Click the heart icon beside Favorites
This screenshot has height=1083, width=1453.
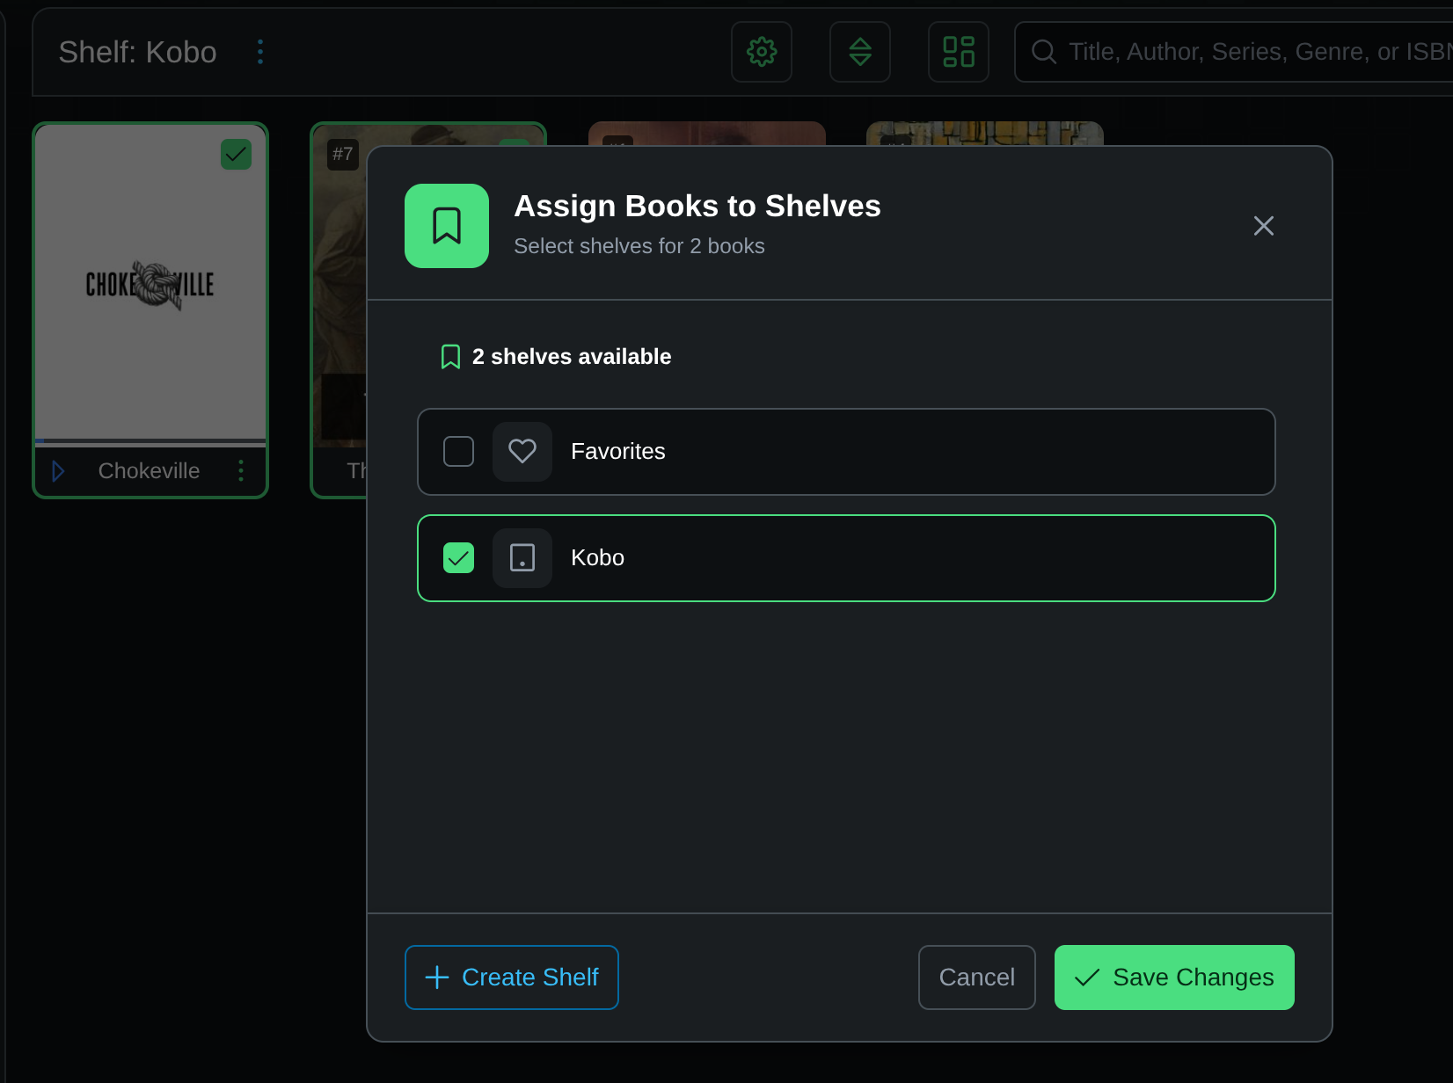pyautogui.click(x=522, y=452)
